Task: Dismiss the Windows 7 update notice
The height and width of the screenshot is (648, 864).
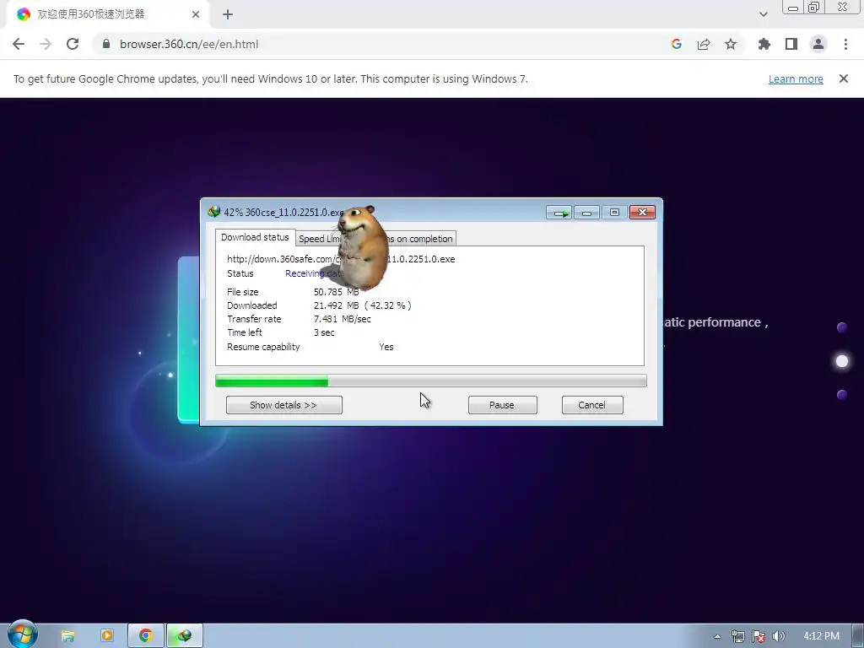Action: tap(843, 78)
